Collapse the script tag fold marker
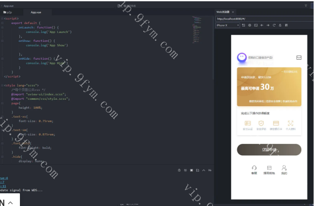Screen dimensions: 314x206 coord(2,19)
